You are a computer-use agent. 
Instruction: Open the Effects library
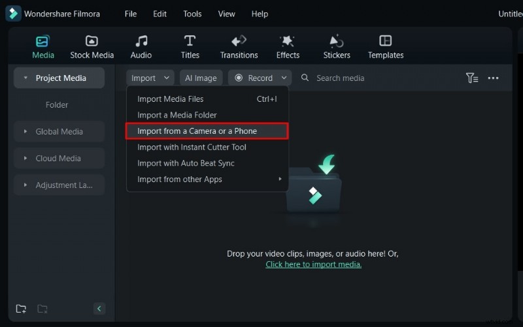288,47
